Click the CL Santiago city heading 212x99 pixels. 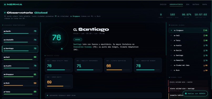point(91,29)
